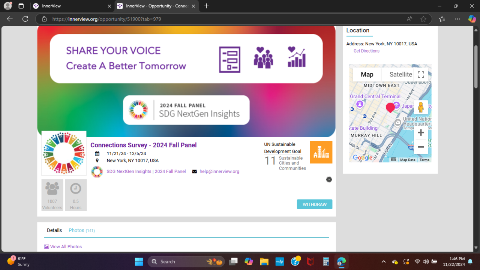Viewport: 480px width, 270px height.
Task: Open map keyboard shortcuts icon
Action: [x=393, y=159]
